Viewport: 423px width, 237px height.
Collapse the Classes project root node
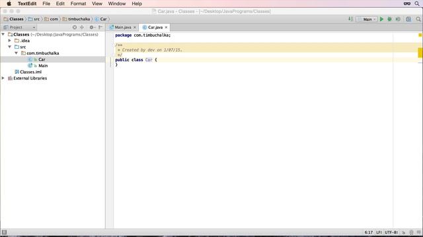3,34
